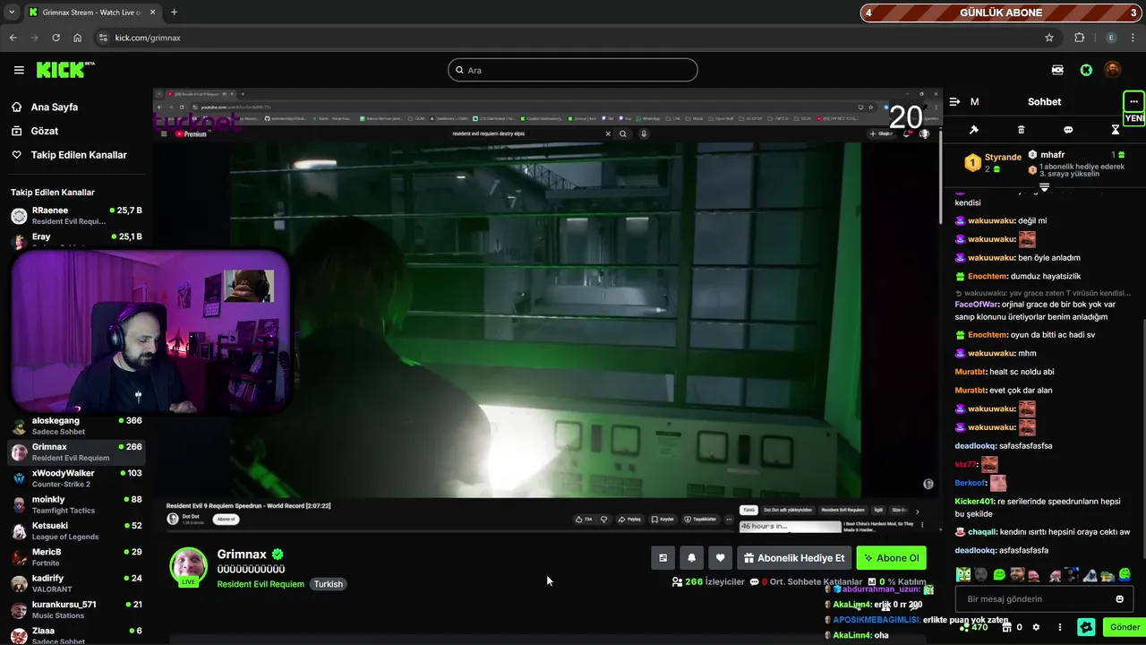Open browser extensions puzzle icon
This screenshot has height=645, width=1146.
click(x=1079, y=38)
